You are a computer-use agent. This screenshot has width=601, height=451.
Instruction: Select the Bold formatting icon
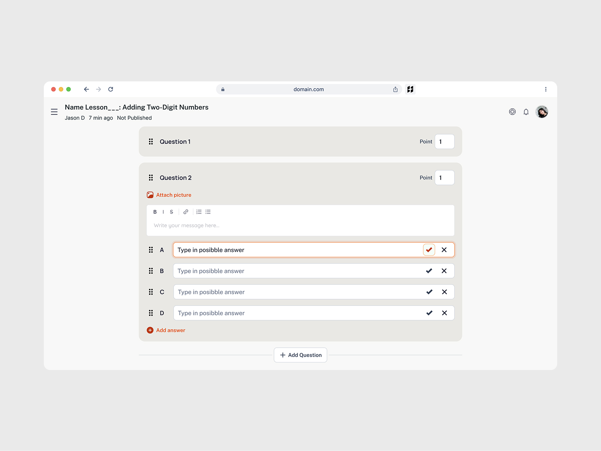pos(155,212)
